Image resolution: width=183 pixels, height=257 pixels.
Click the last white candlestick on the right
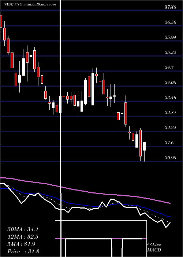pyautogui.click(x=144, y=146)
